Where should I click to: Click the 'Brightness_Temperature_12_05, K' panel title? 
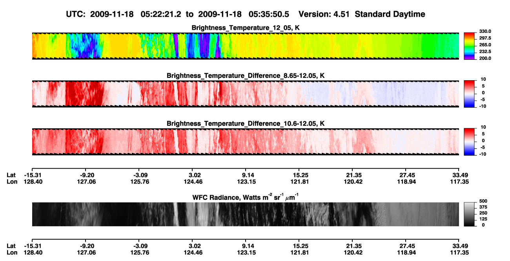(x=246, y=28)
